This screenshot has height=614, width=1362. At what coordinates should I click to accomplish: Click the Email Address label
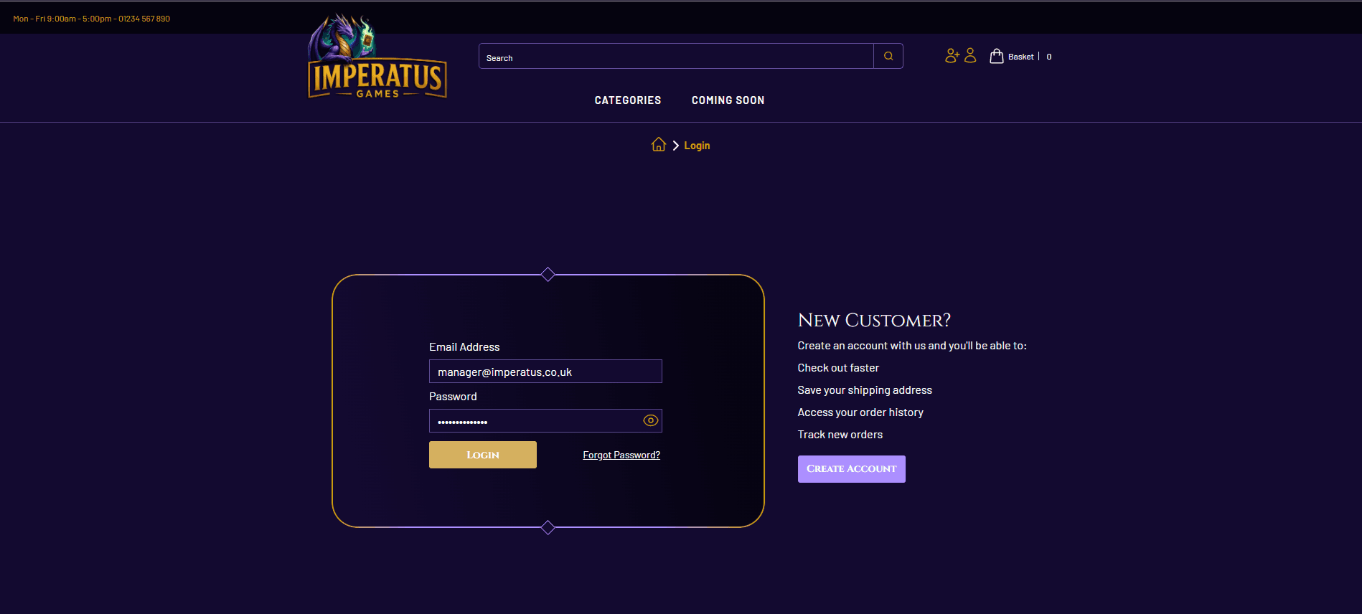pyautogui.click(x=464, y=347)
